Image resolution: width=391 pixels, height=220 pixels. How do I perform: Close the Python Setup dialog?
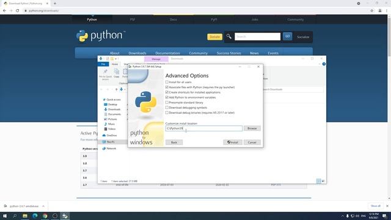pos(258,67)
